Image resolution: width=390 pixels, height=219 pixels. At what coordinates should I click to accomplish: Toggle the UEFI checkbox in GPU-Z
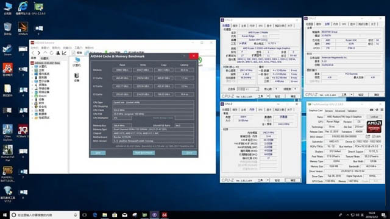[x=374, y=136]
